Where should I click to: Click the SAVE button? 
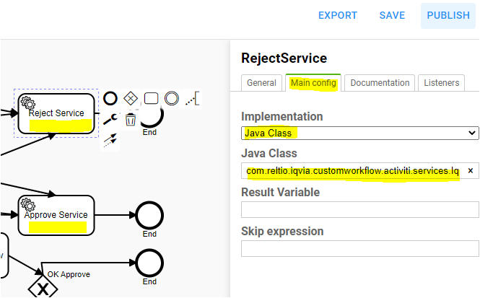tap(392, 15)
